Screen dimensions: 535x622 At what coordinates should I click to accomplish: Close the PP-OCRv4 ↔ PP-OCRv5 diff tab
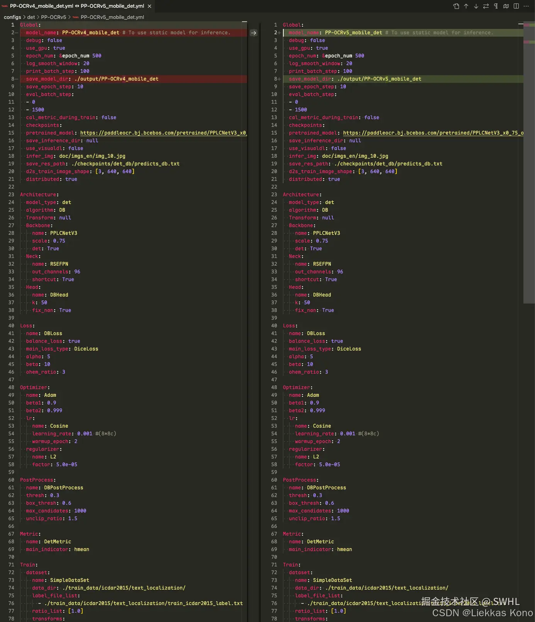coord(149,6)
